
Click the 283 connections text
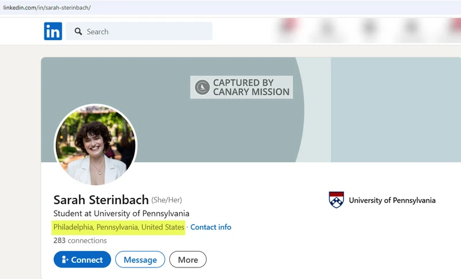[80, 240]
